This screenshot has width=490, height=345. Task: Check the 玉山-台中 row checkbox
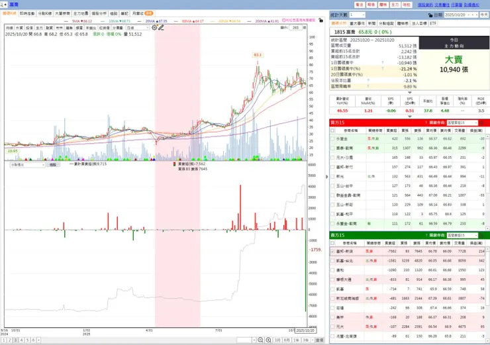tap(332, 185)
